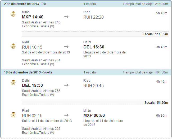Click Saudi Arabian Airlines 225 flight text
The image size is (172, 139).
(41, 129)
